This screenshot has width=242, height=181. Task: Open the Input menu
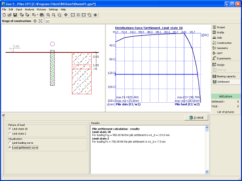tap(19, 9)
